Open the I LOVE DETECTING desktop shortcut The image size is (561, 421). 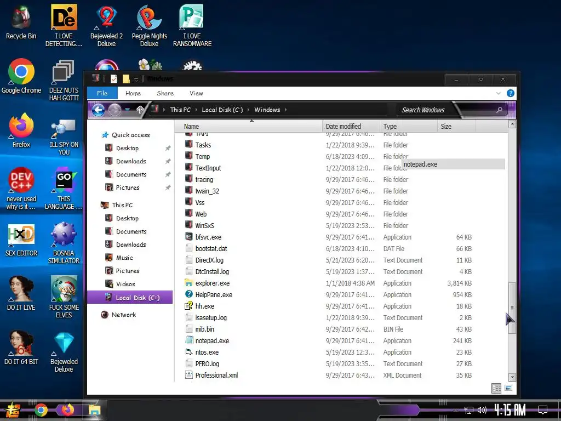[64, 26]
